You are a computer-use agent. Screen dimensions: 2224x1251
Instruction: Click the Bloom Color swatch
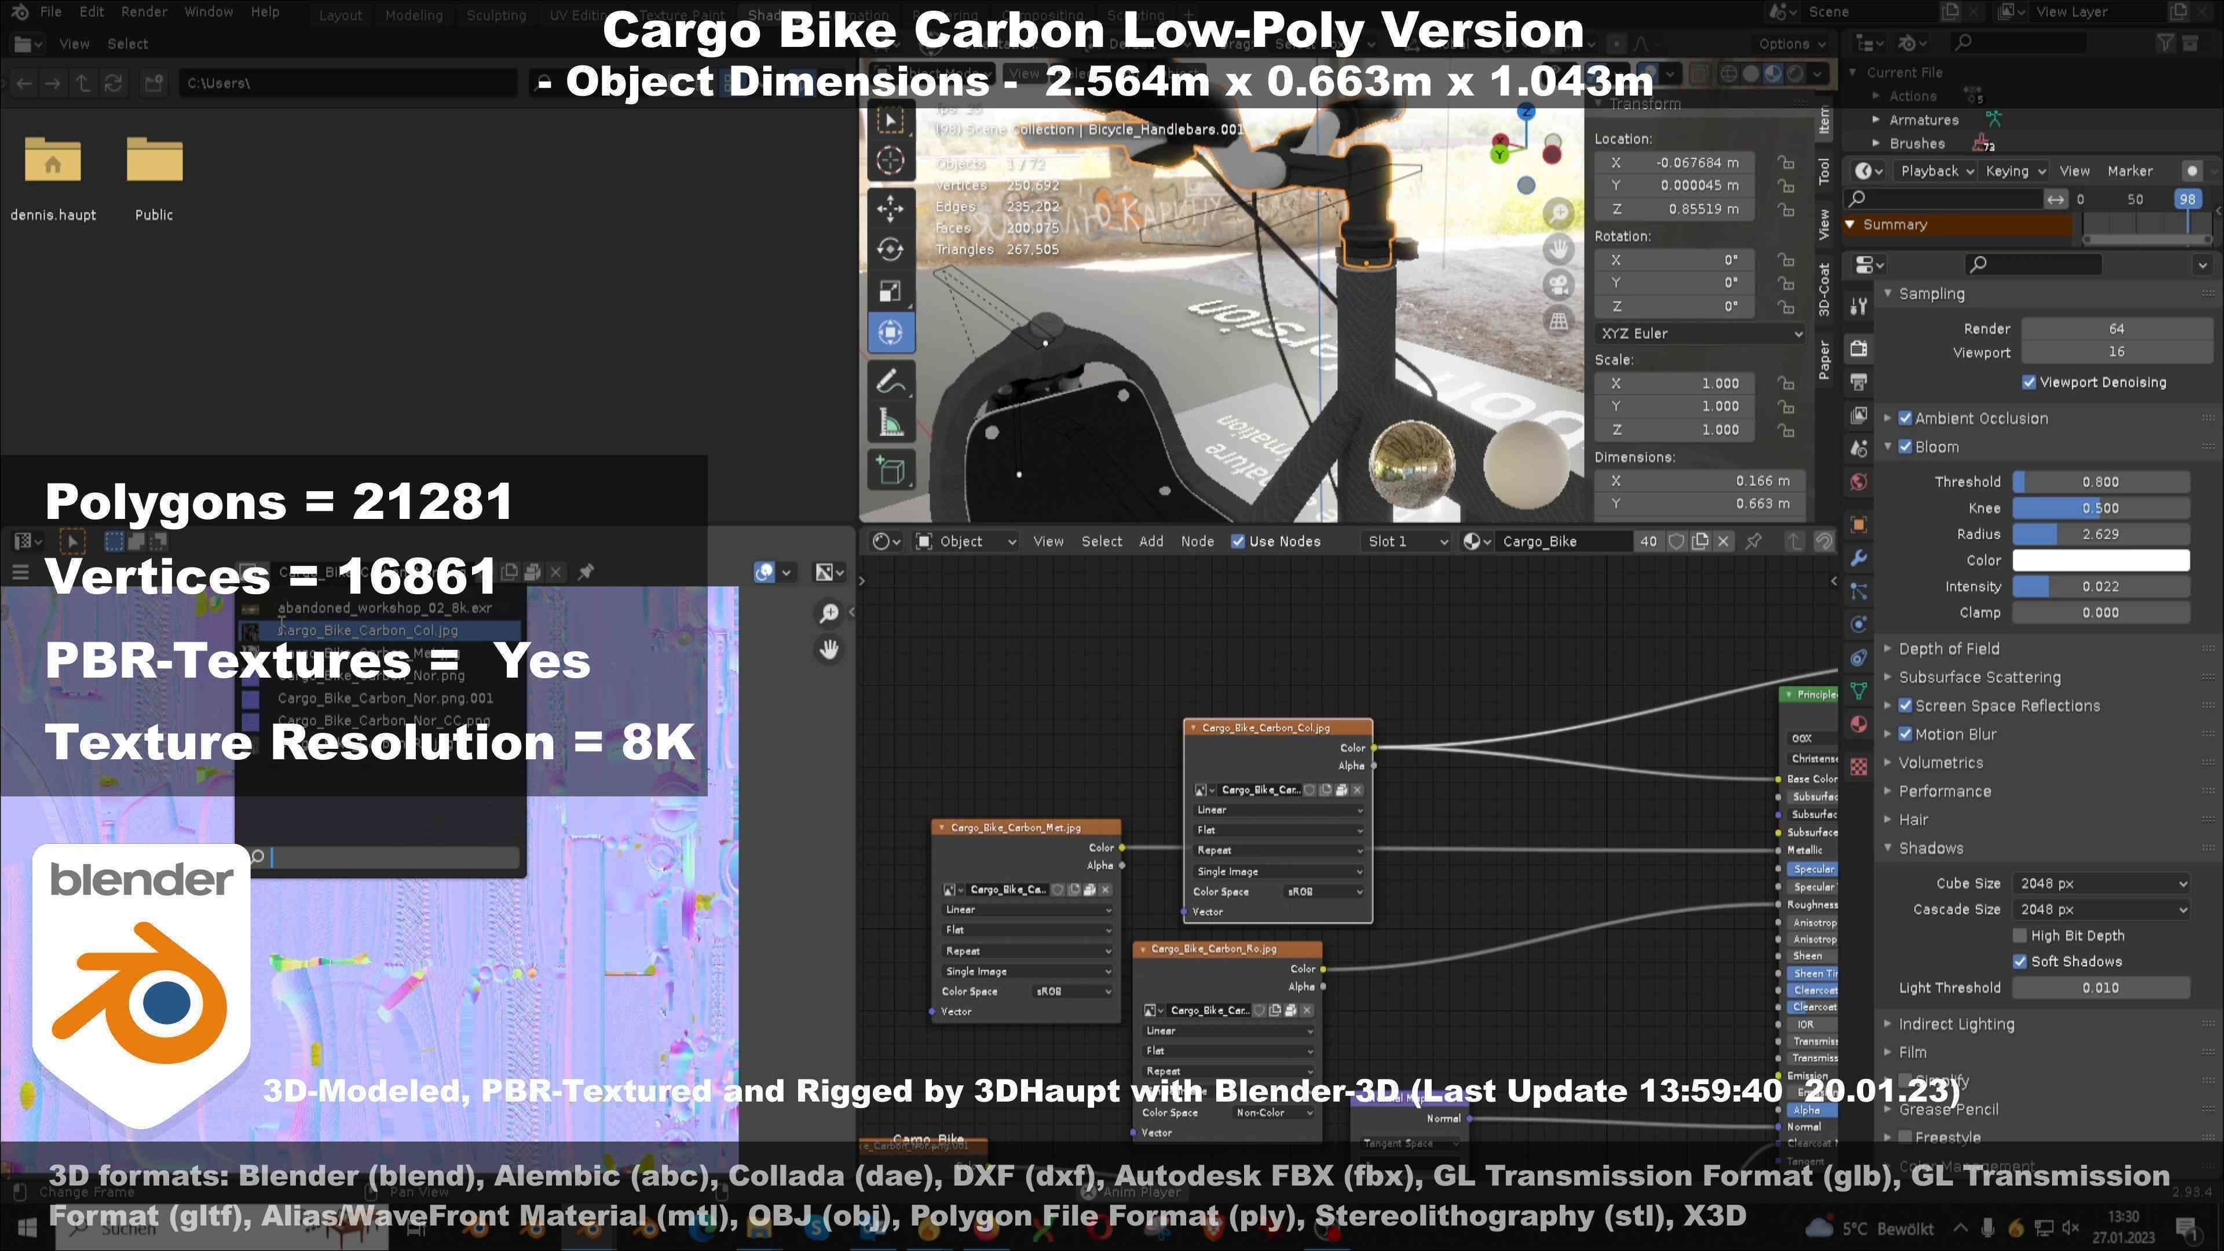2101,560
